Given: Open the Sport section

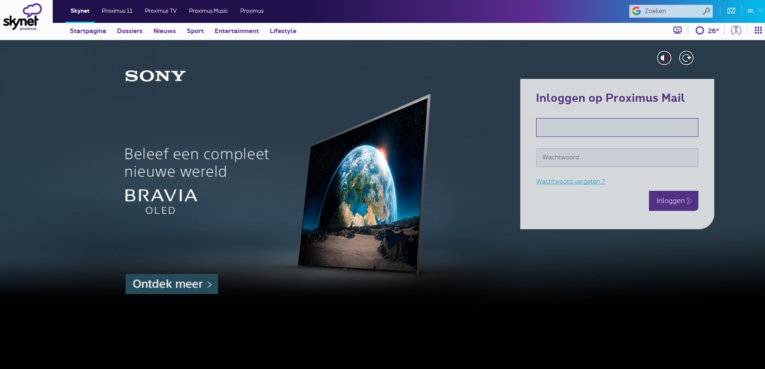Looking at the screenshot, I should [195, 31].
